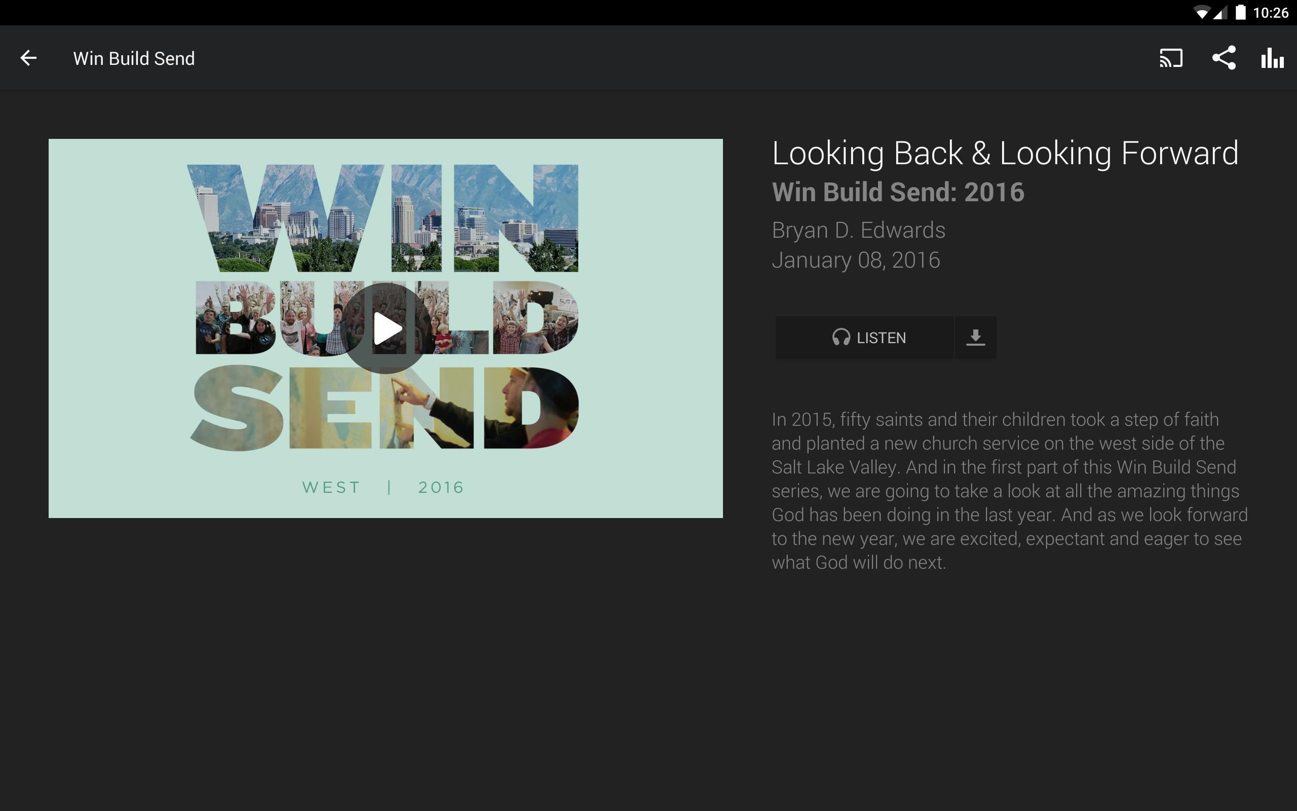Play the Win Build Send video
The image size is (1297, 811).
(x=386, y=328)
